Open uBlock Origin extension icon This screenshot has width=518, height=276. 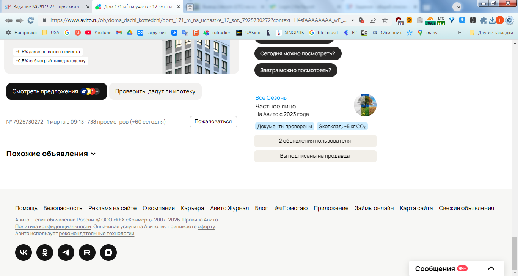pos(399,20)
